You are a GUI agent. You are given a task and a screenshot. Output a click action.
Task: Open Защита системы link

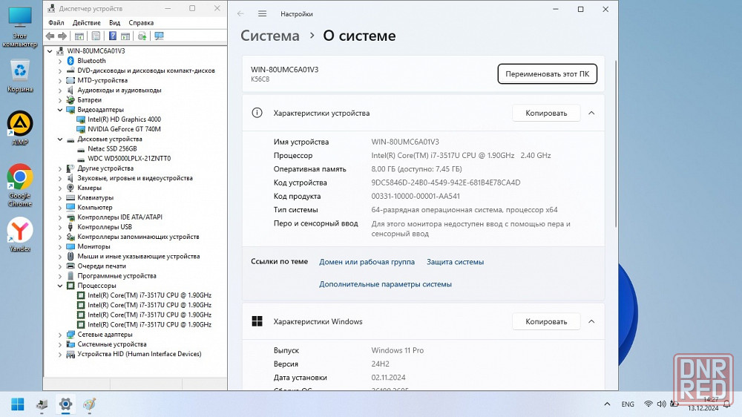pos(456,262)
